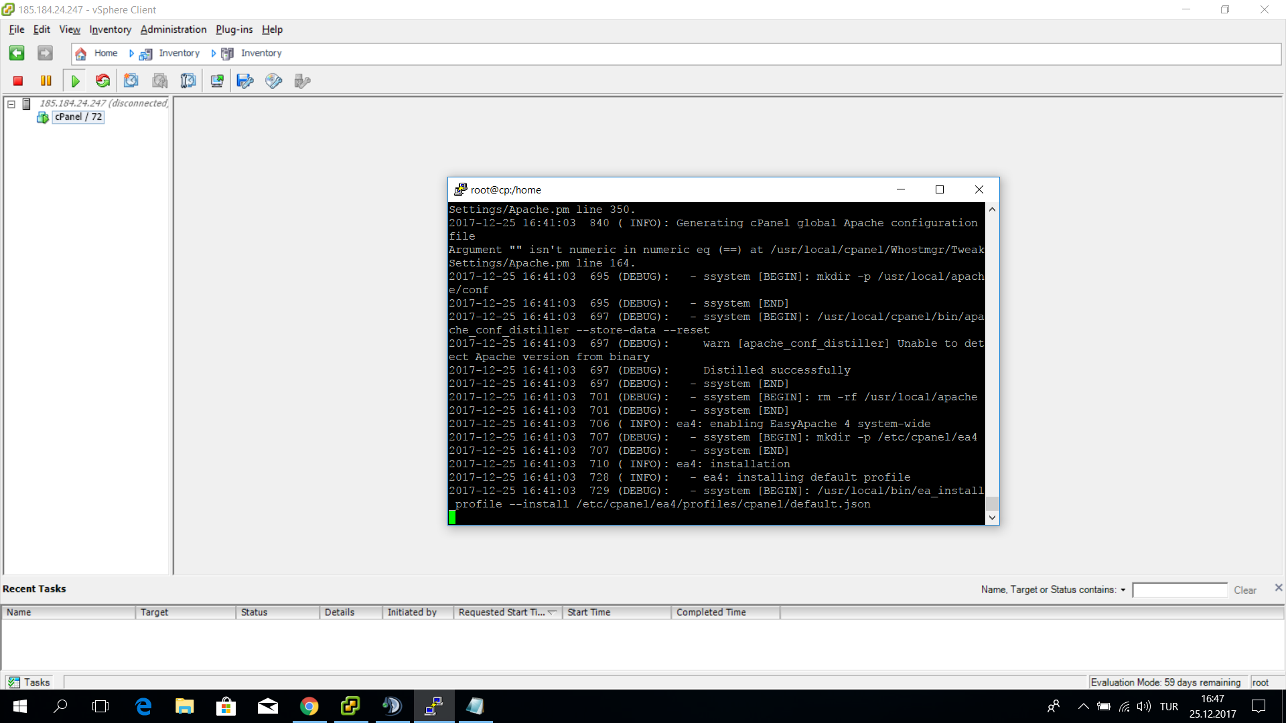The width and height of the screenshot is (1286, 723).
Task: Click the PuTTY terminal scrollbar thumb
Action: pos(992,503)
